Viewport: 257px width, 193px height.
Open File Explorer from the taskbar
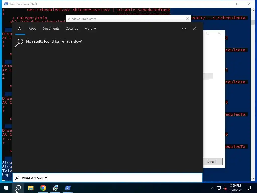tap(31, 188)
